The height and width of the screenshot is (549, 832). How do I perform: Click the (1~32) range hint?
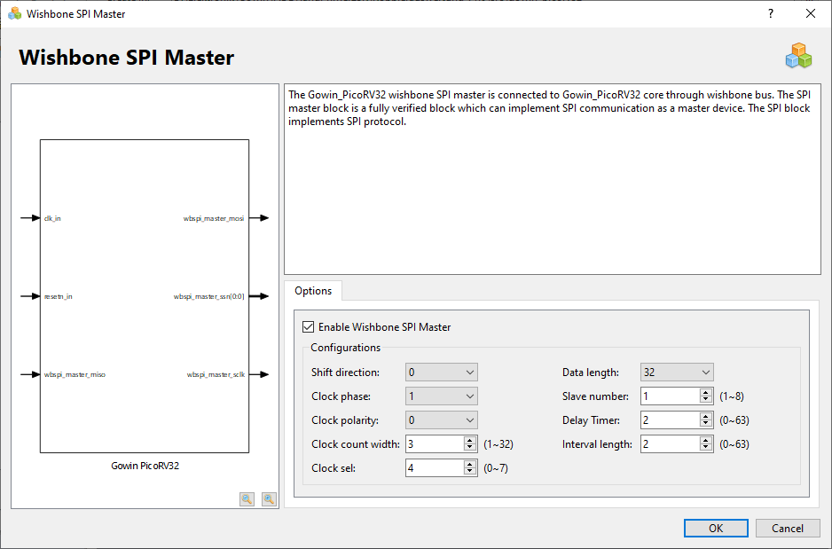pyautogui.click(x=498, y=444)
